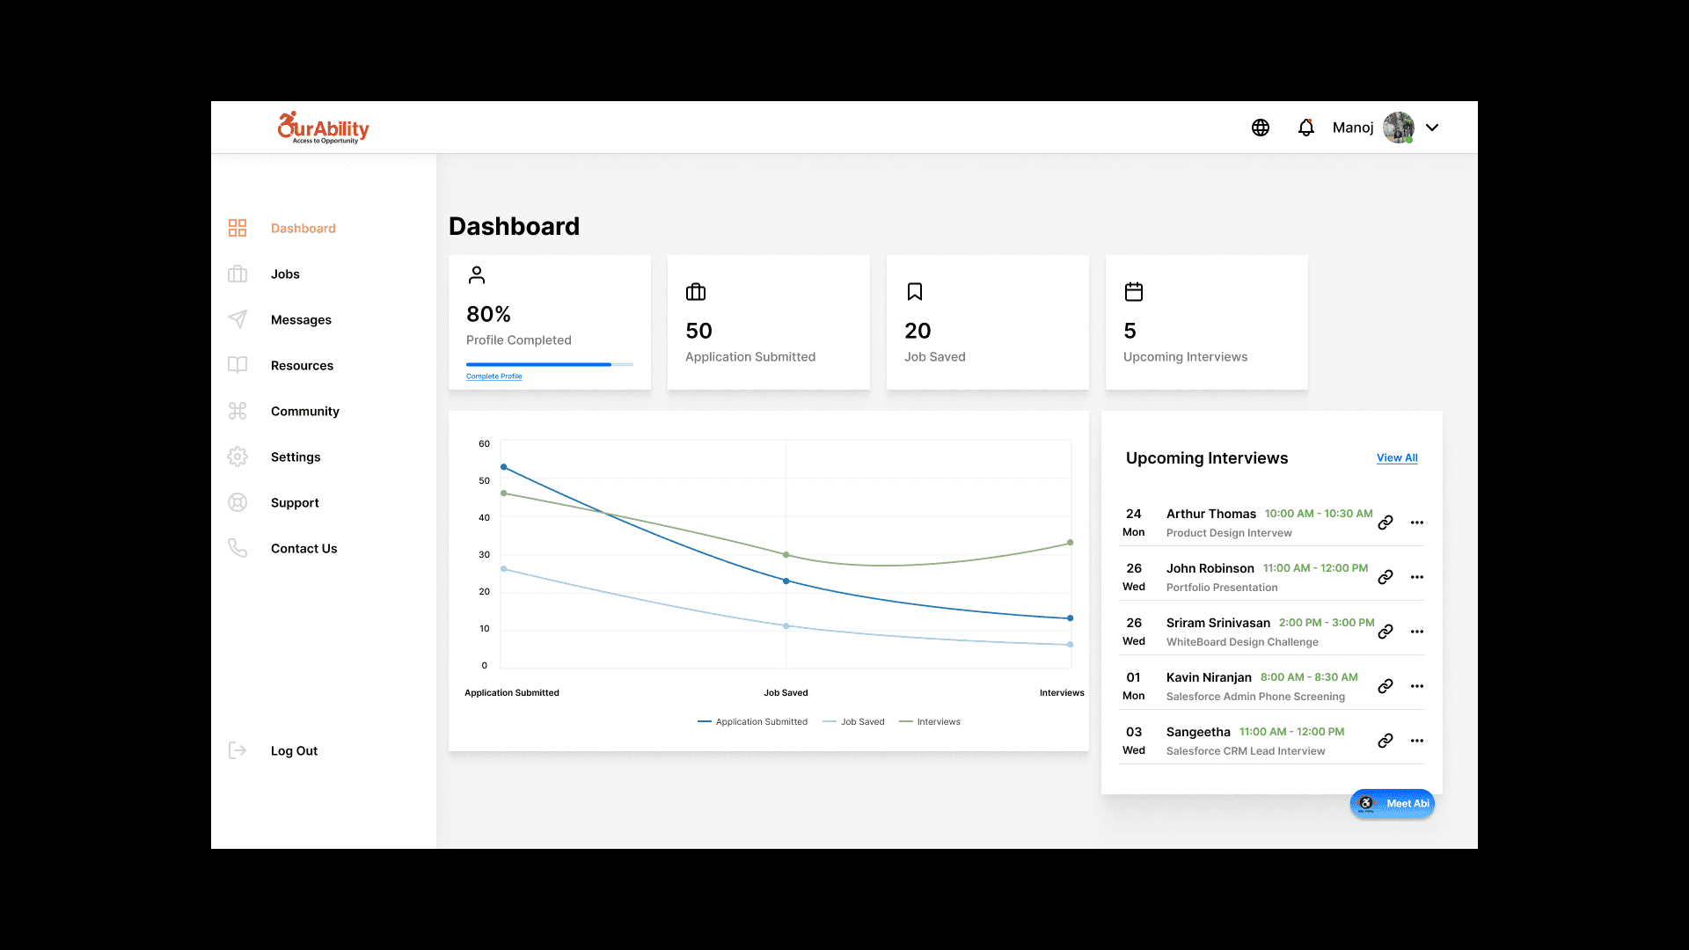Go to Jobs in the sidebar
The image size is (1689, 950).
tap(285, 274)
